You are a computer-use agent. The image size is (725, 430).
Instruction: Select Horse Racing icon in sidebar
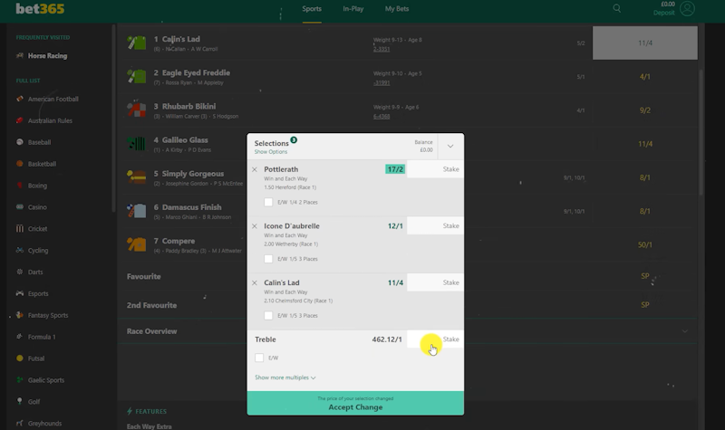[20, 55]
